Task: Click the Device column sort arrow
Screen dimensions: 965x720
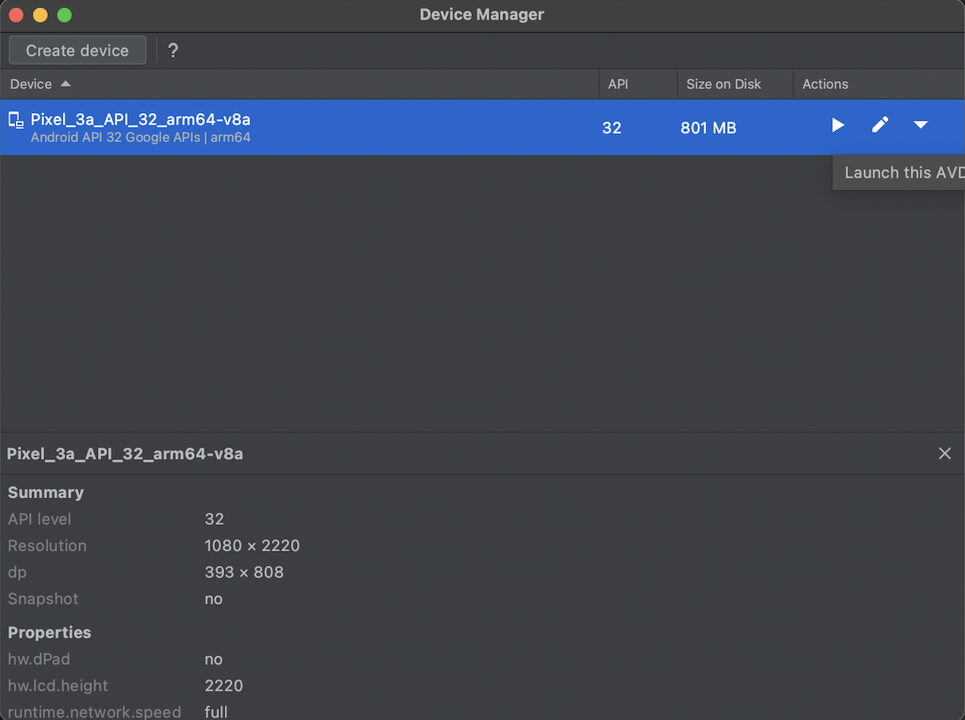Action: click(x=65, y=84)
